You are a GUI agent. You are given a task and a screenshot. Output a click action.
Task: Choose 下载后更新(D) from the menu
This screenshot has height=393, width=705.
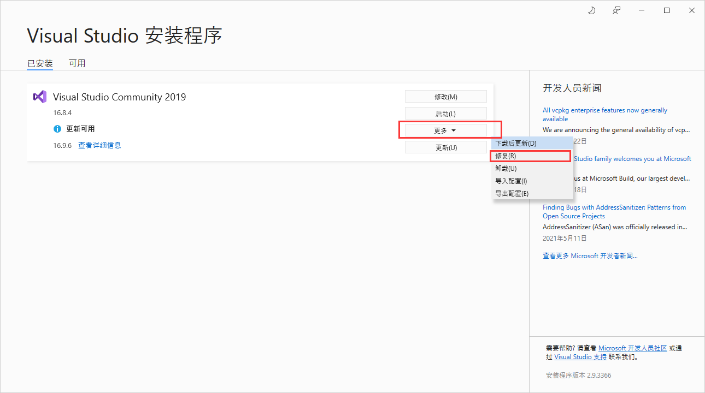tap(532, 143)
